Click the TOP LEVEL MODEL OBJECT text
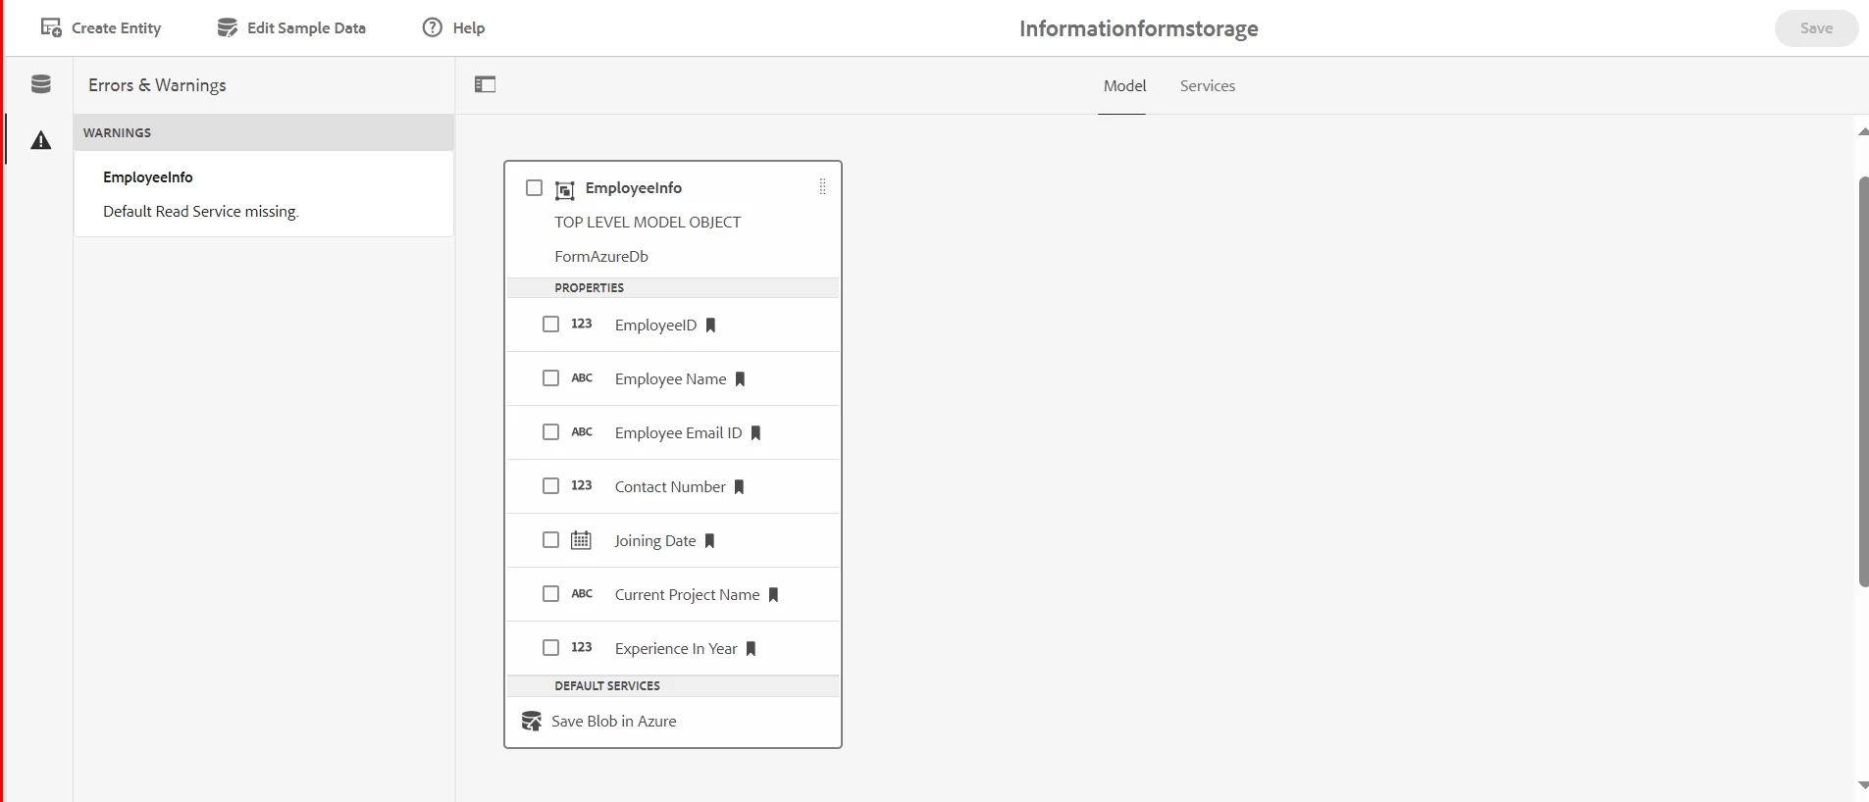 (x=648, y=222)
